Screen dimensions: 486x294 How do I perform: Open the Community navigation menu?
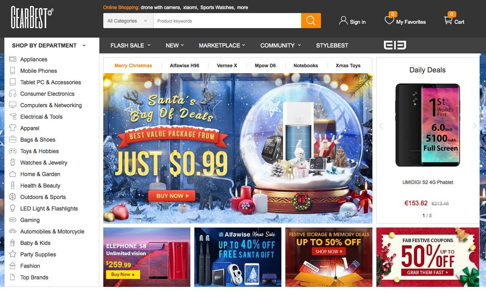click(x=281, y=45)
